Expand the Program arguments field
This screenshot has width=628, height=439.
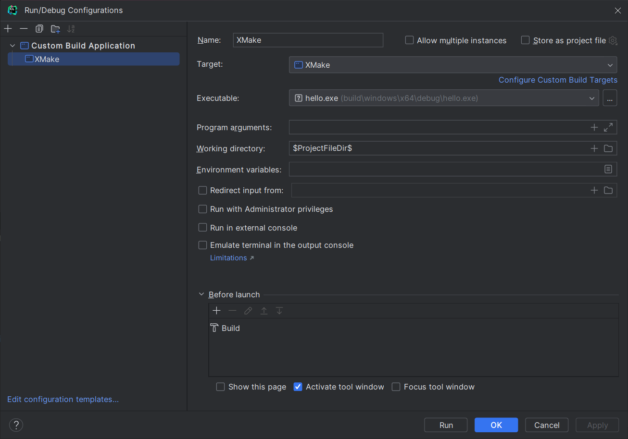[x=608, y=127]
